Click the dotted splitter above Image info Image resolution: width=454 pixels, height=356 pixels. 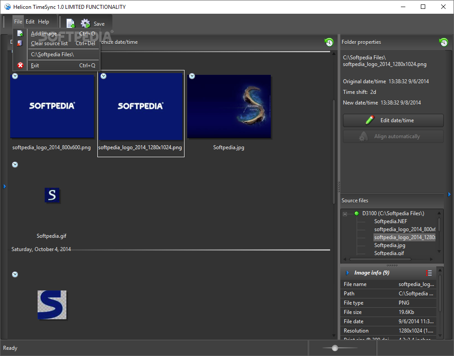[x=392, y=265]
